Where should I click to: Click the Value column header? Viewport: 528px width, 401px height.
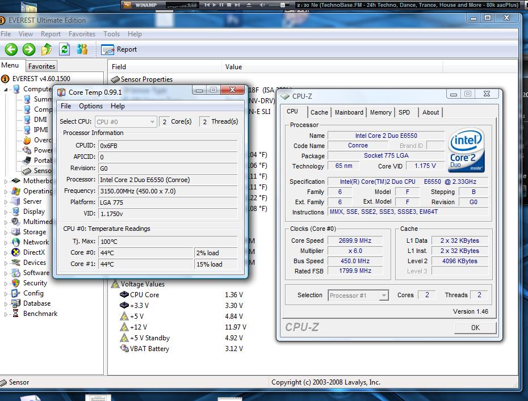[x=332, y=66]
